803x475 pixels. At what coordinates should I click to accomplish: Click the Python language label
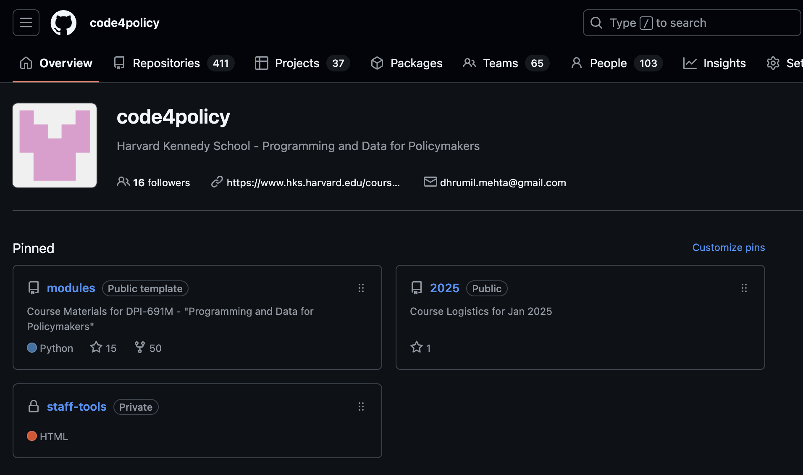pos(57,348)
